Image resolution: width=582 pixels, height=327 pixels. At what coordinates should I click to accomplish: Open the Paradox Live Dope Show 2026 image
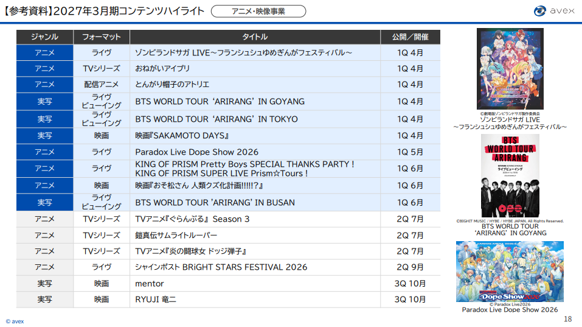pos(510,271)
